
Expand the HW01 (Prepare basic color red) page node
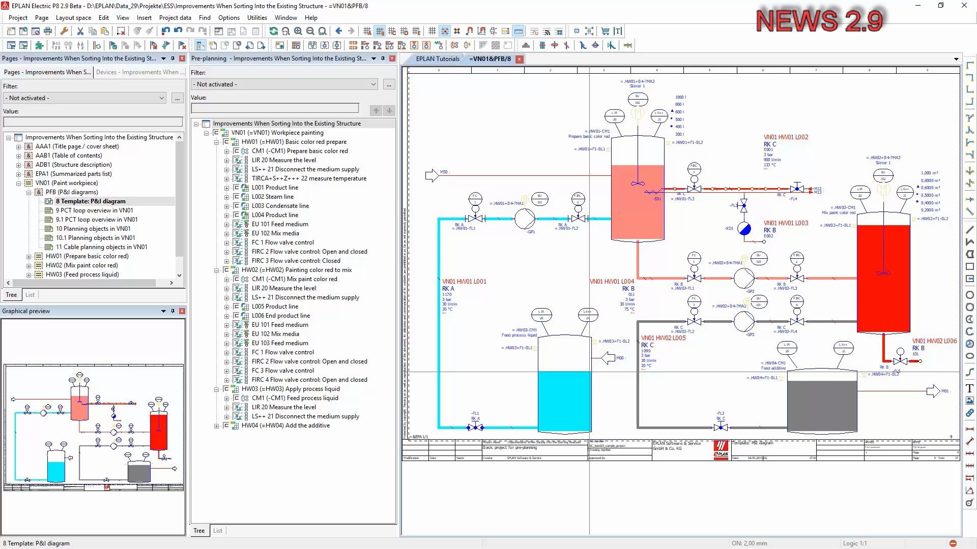tap(29, 256)
